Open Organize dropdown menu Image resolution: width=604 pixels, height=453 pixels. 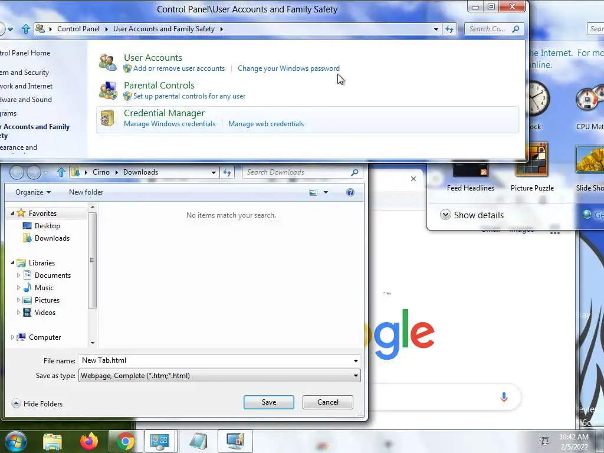tap(33, 192)
